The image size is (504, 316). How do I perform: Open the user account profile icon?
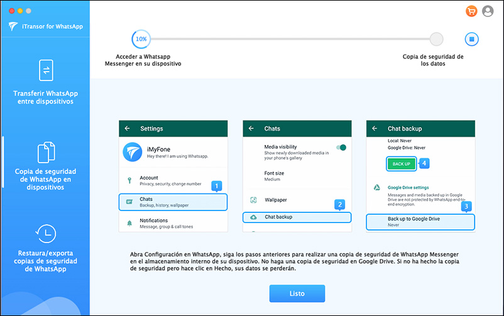(488, 11)
